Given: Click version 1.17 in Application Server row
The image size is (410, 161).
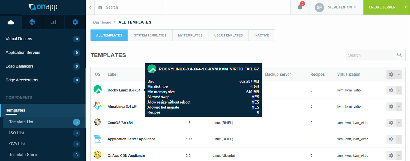Looking at the screenshot, I should coord(189,139).
